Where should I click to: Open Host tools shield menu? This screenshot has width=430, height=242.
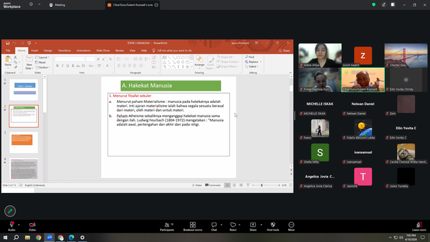[x=273, y=227]
